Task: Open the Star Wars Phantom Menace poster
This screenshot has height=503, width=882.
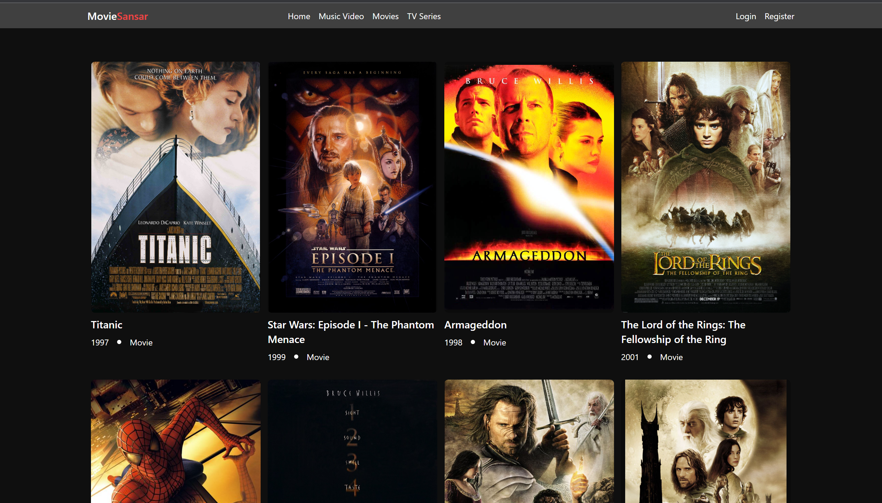Action: tap(352, 187)
